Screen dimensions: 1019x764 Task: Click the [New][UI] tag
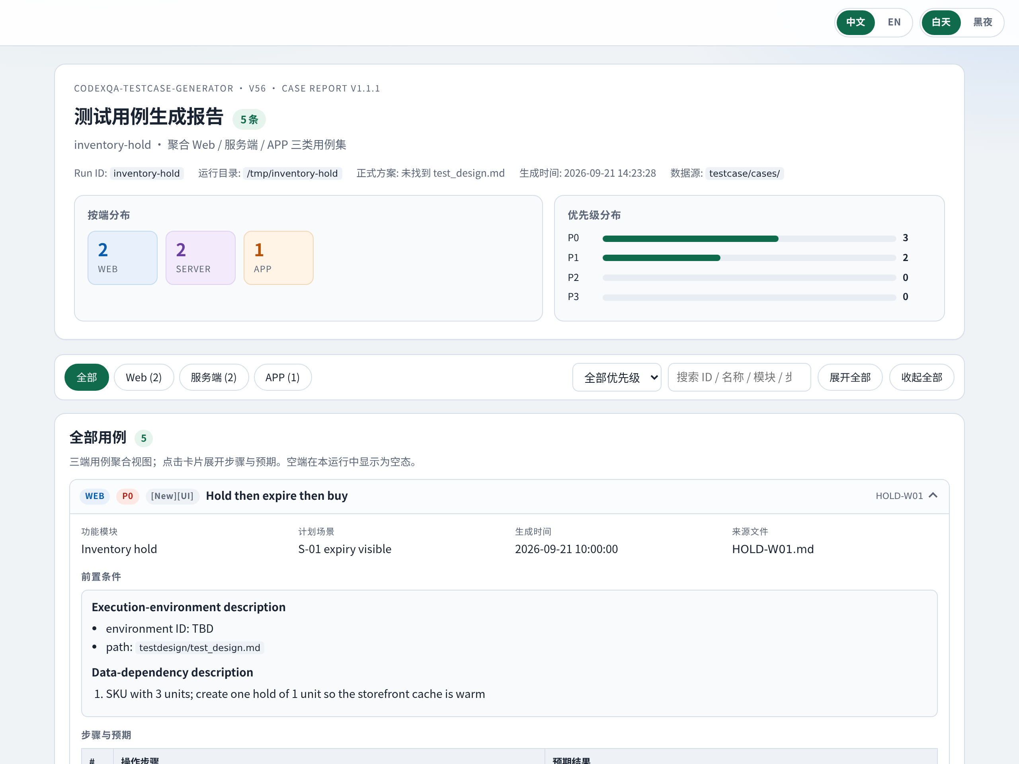point(172,496)
